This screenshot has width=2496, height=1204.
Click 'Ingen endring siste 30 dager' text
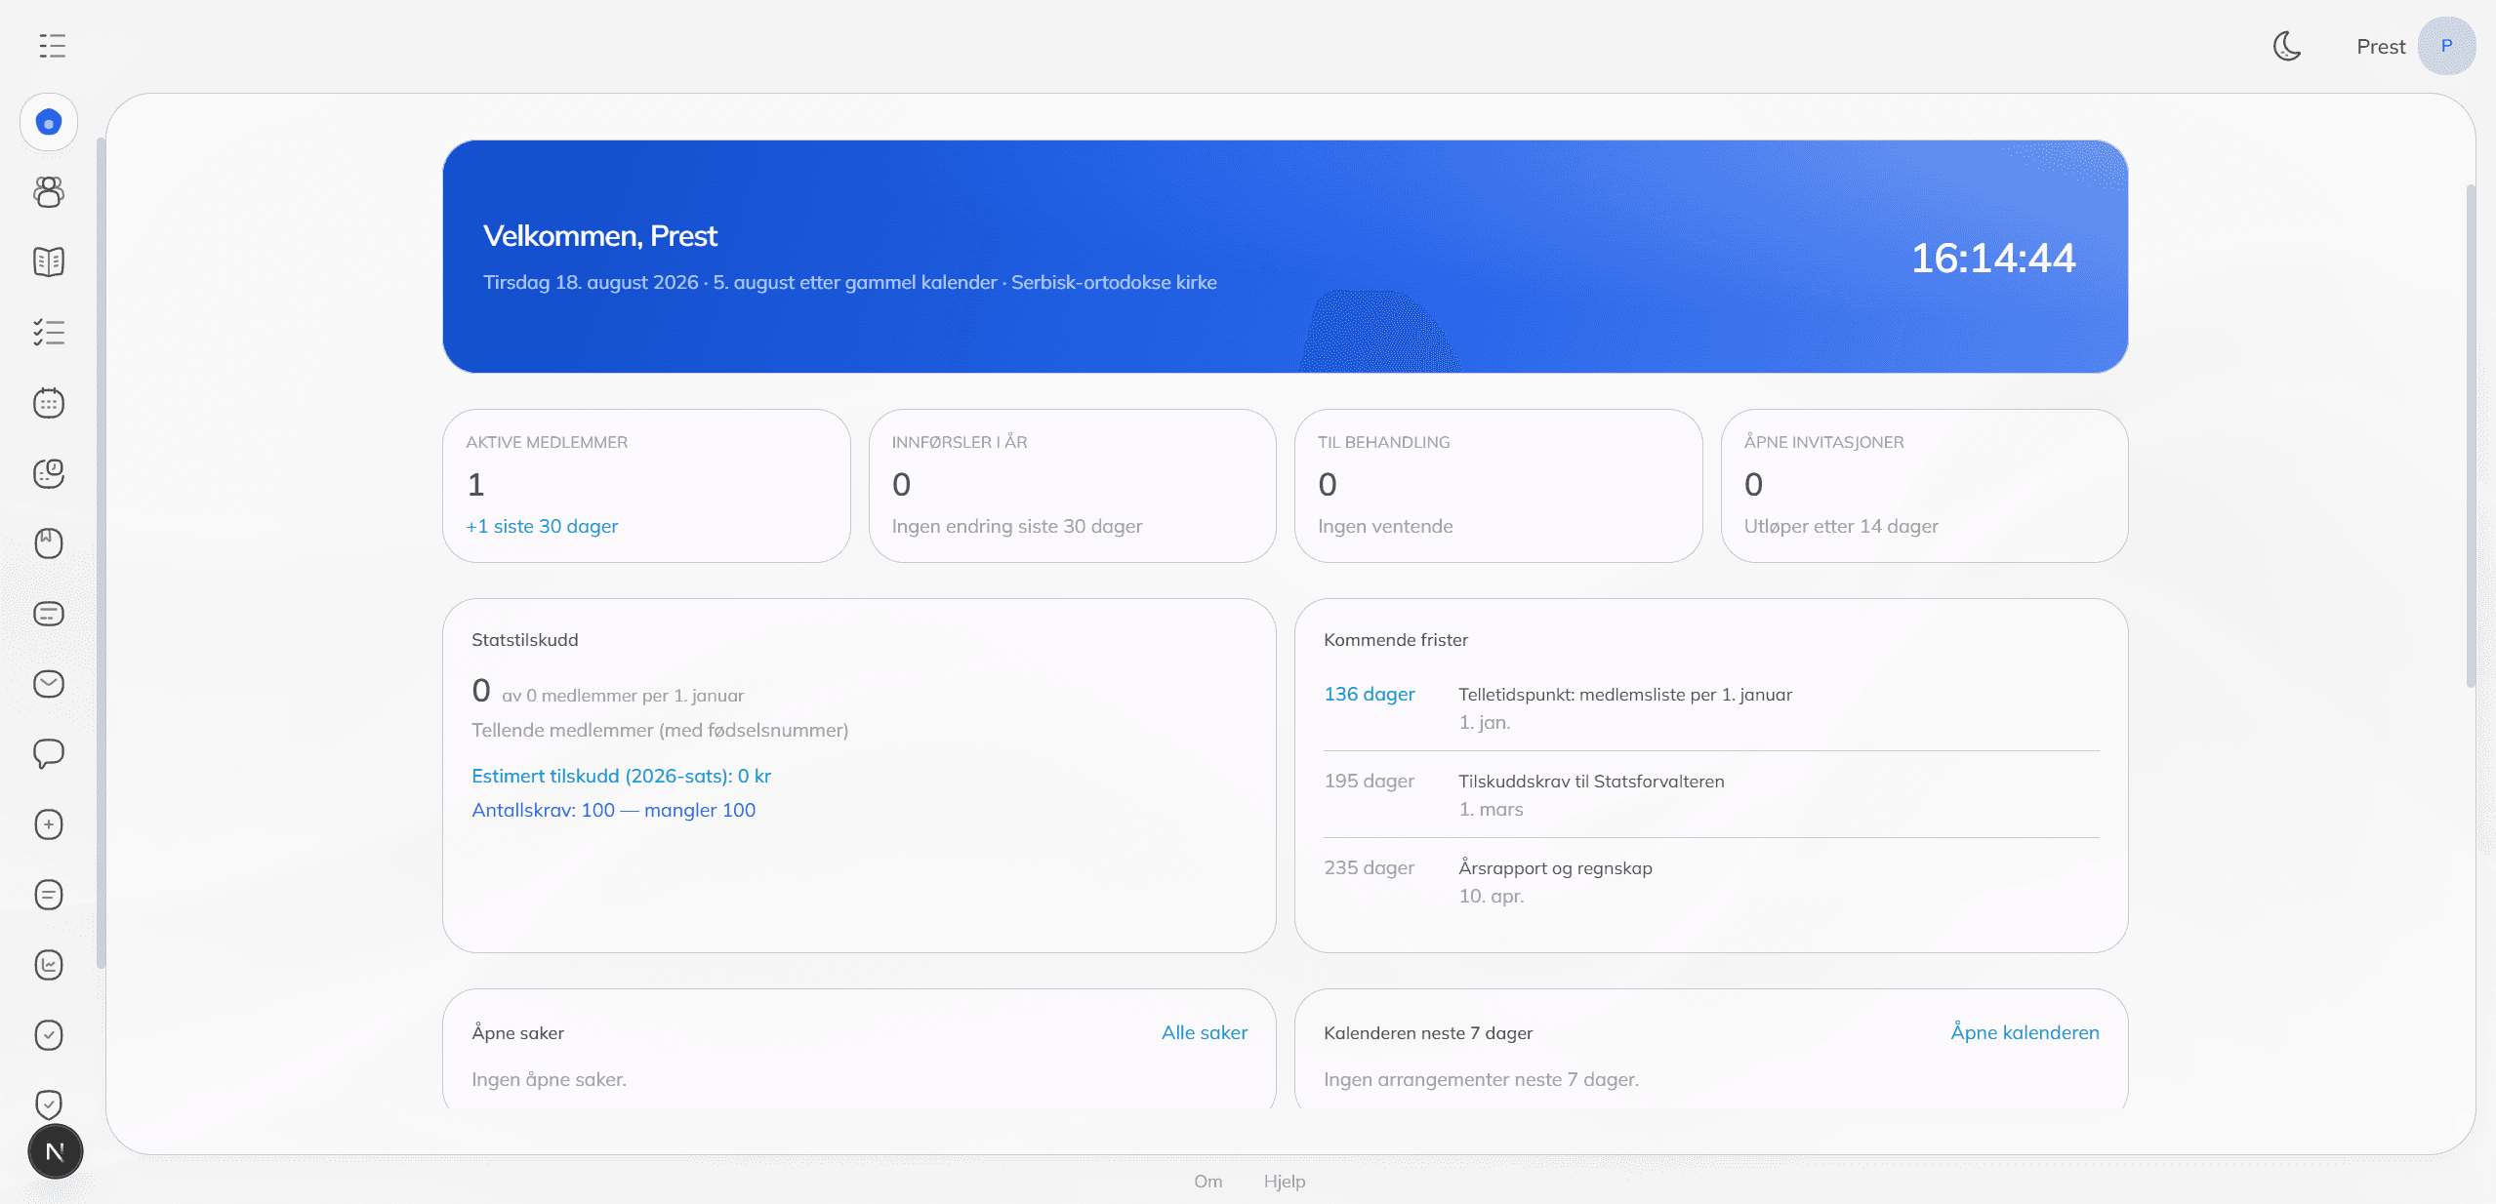[1016, 526]
